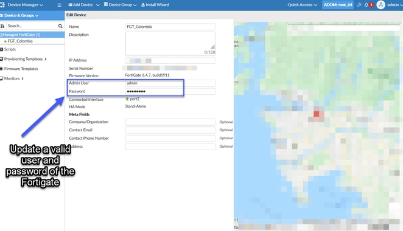Click the Scripts sidebar icon
Image resolution: width=403 pixels, height=231 pixels.
point(2,49)
